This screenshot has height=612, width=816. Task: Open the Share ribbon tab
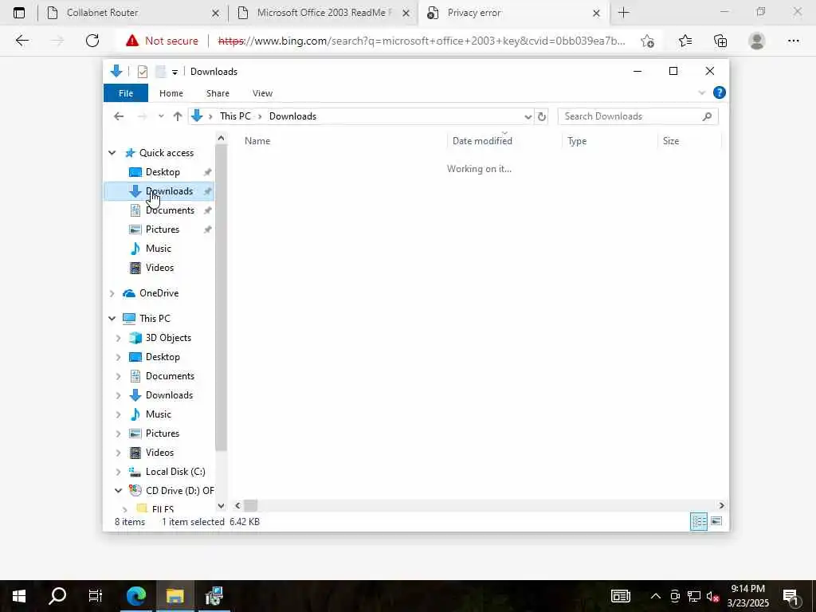point(218,93)
